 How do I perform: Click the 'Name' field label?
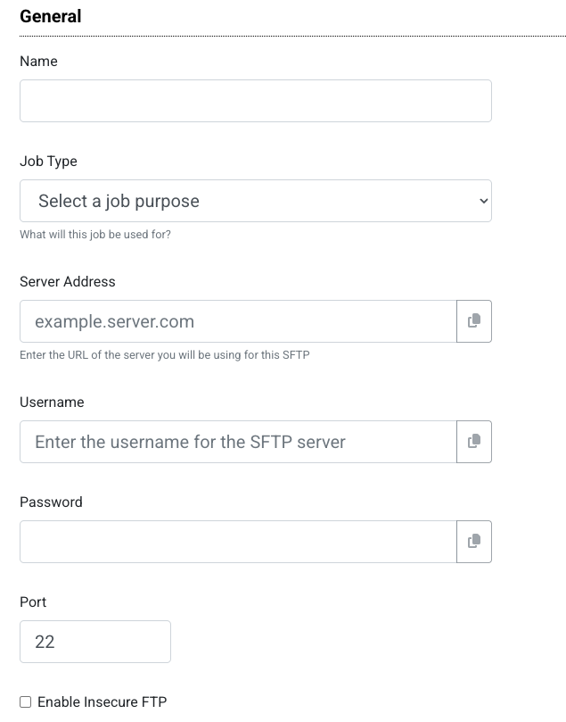click(38, 62)
